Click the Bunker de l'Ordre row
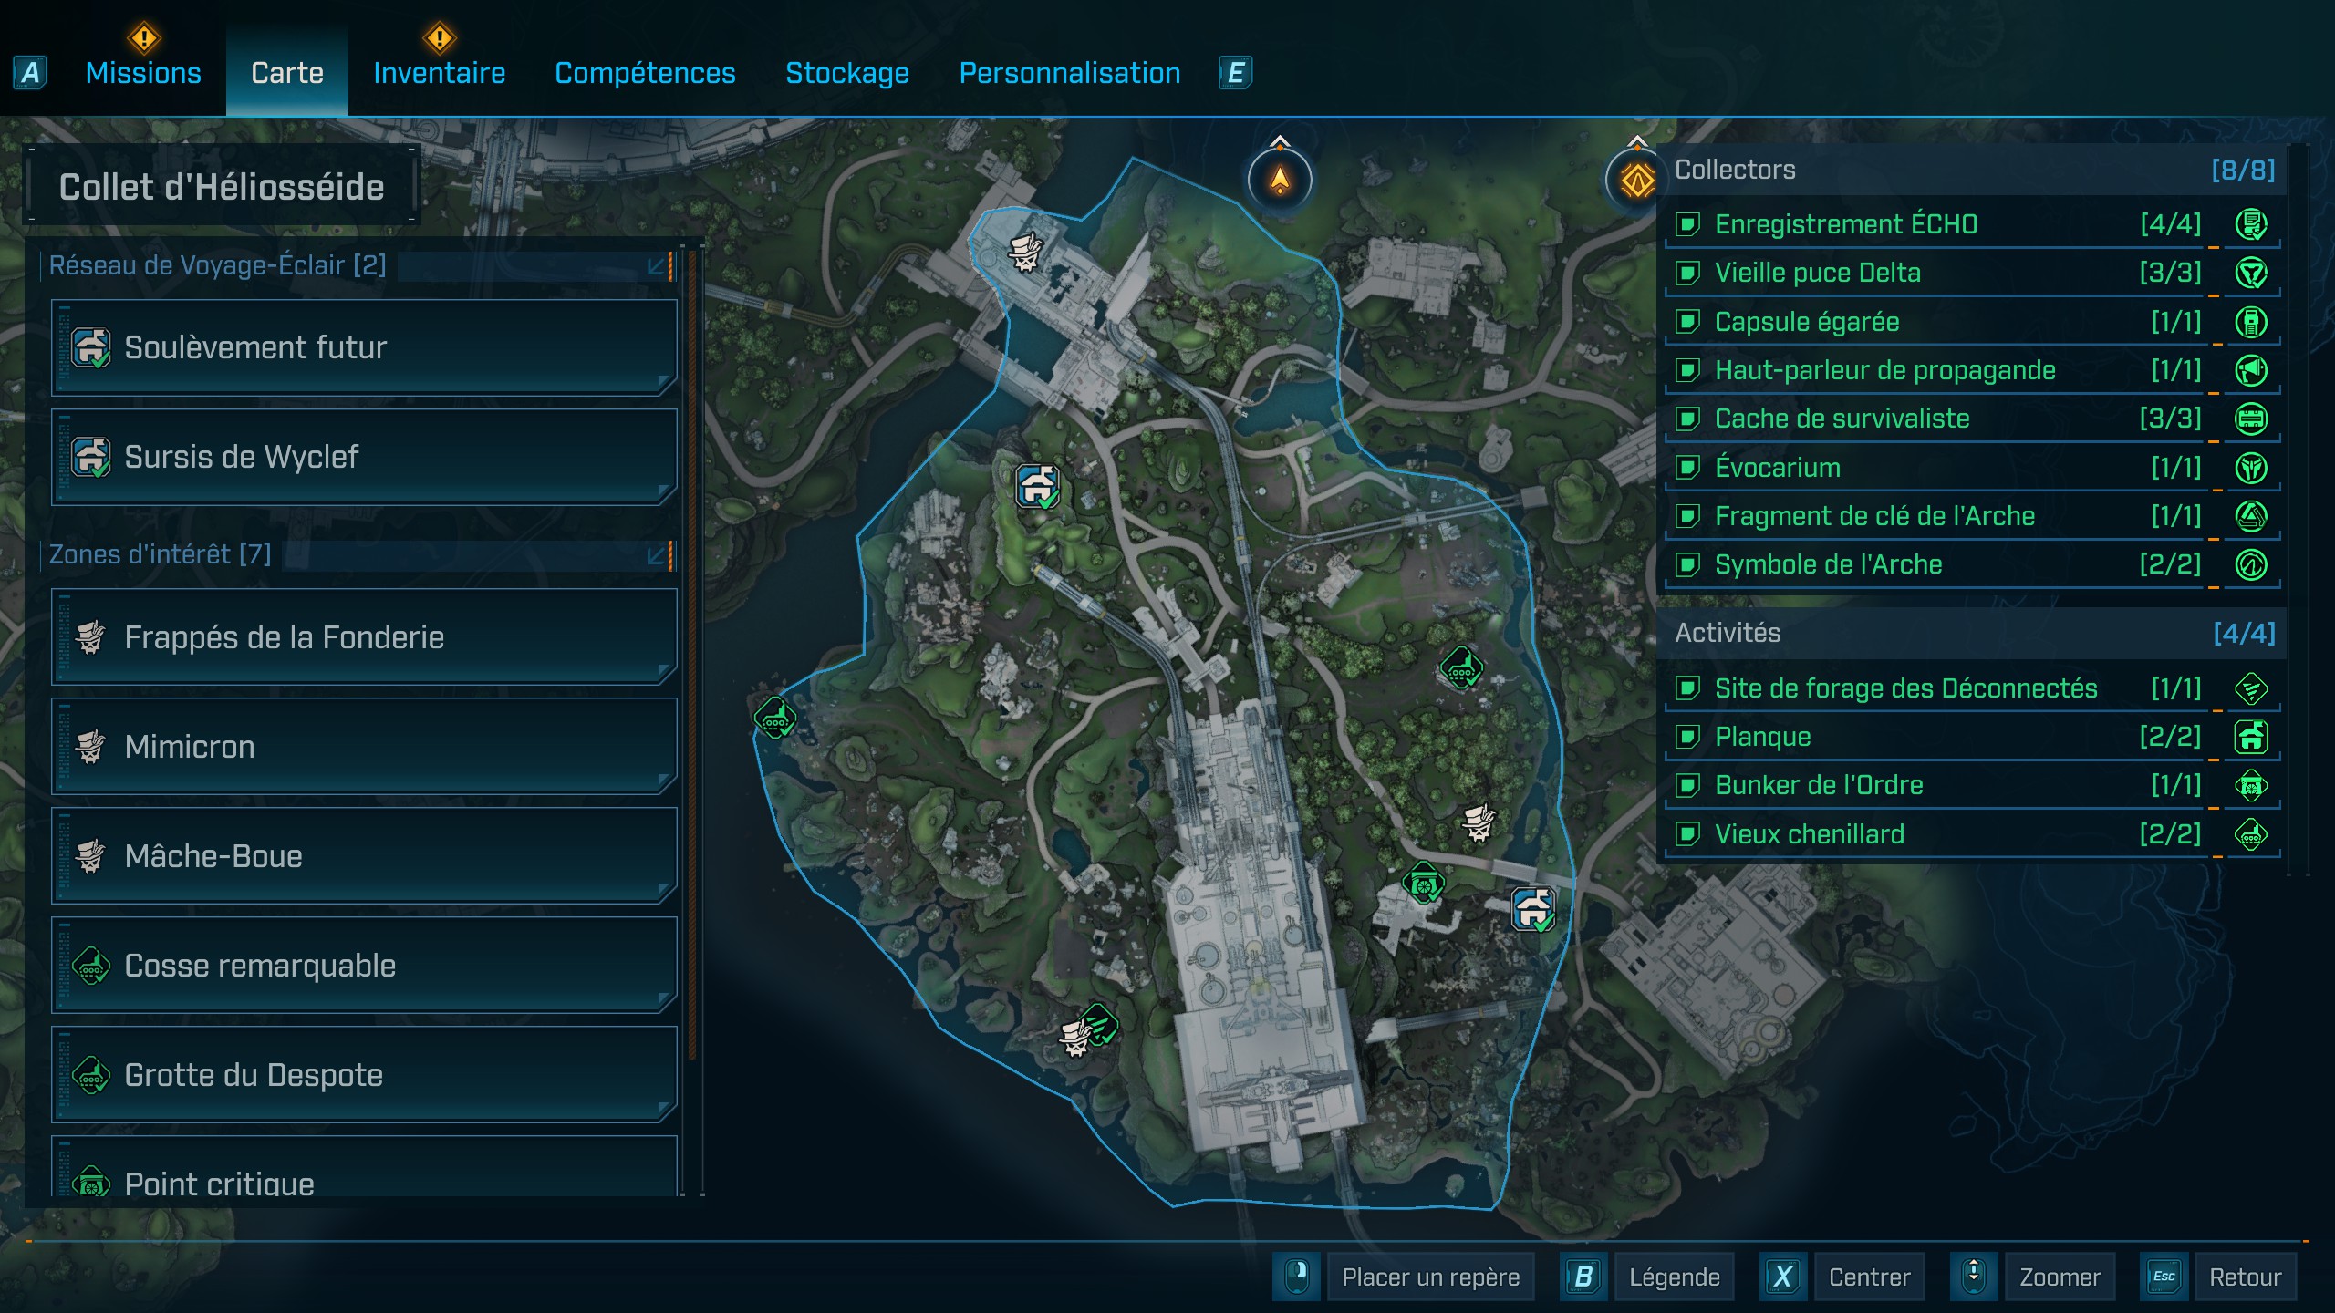Image resolution: width=2335 pixels, height=1313 pixels. coord(1972,785)
